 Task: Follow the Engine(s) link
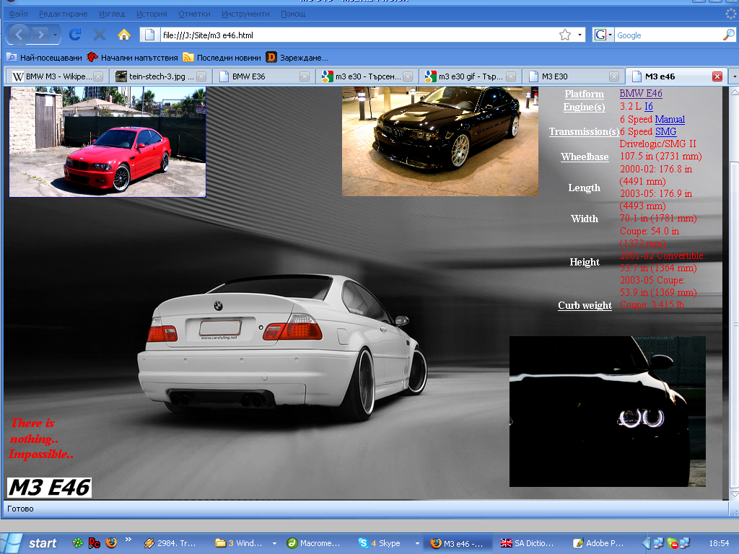[584, 107]
